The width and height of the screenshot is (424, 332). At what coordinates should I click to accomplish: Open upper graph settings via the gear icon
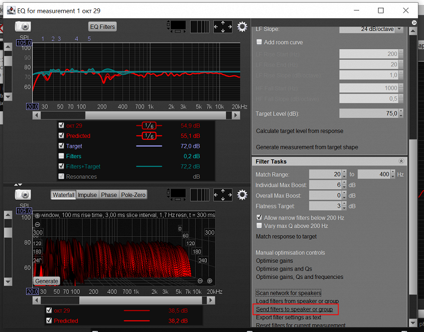[x=242, y=27]
